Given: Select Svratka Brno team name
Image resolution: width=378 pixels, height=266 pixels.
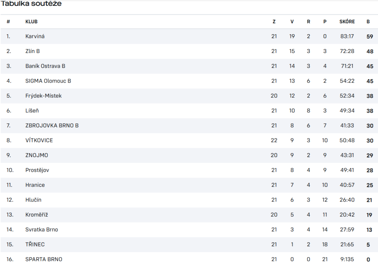Looking at the screenshot, I should [42, 230].
